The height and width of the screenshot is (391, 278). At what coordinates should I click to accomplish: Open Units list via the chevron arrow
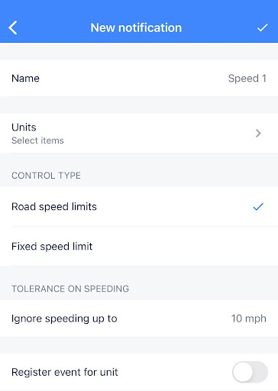(258, 133)
